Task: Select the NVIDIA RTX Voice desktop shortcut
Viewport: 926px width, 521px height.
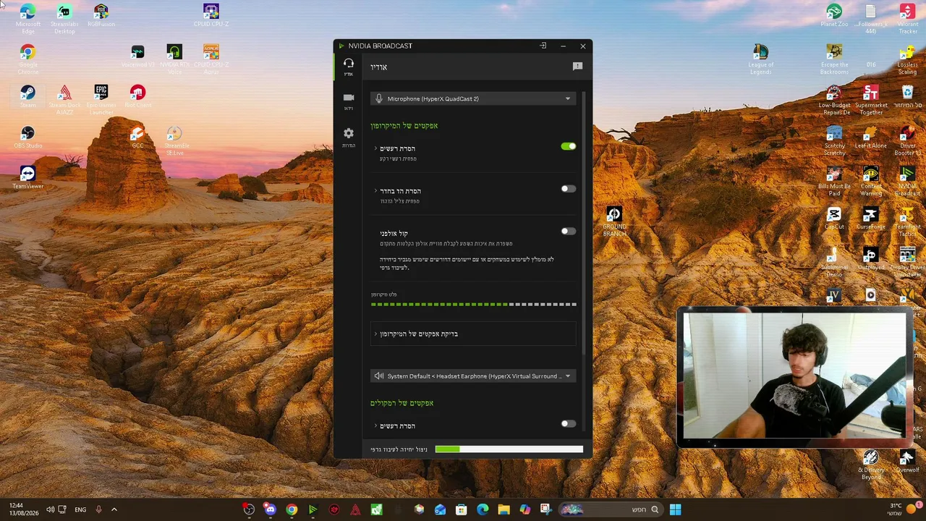Action: pos(174,59)
